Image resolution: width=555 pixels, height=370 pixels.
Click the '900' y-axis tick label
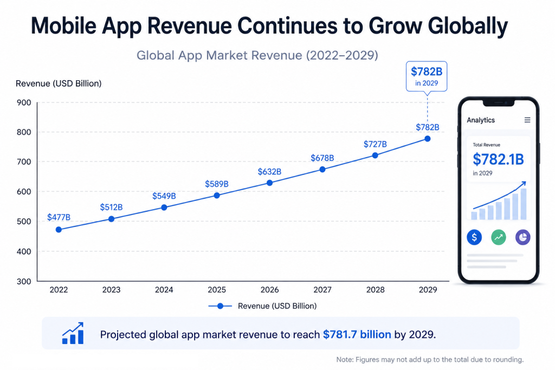[24, 102]
